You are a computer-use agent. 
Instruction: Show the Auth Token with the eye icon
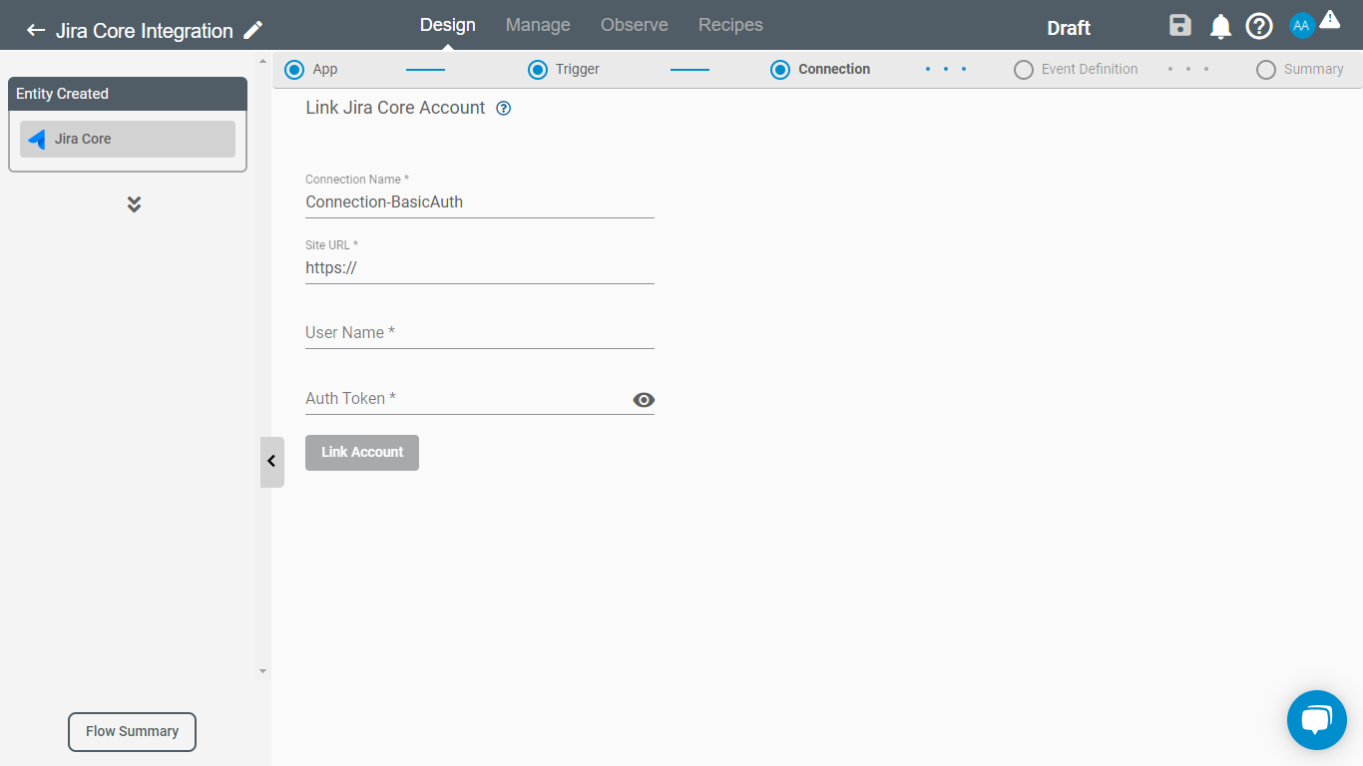644,400
